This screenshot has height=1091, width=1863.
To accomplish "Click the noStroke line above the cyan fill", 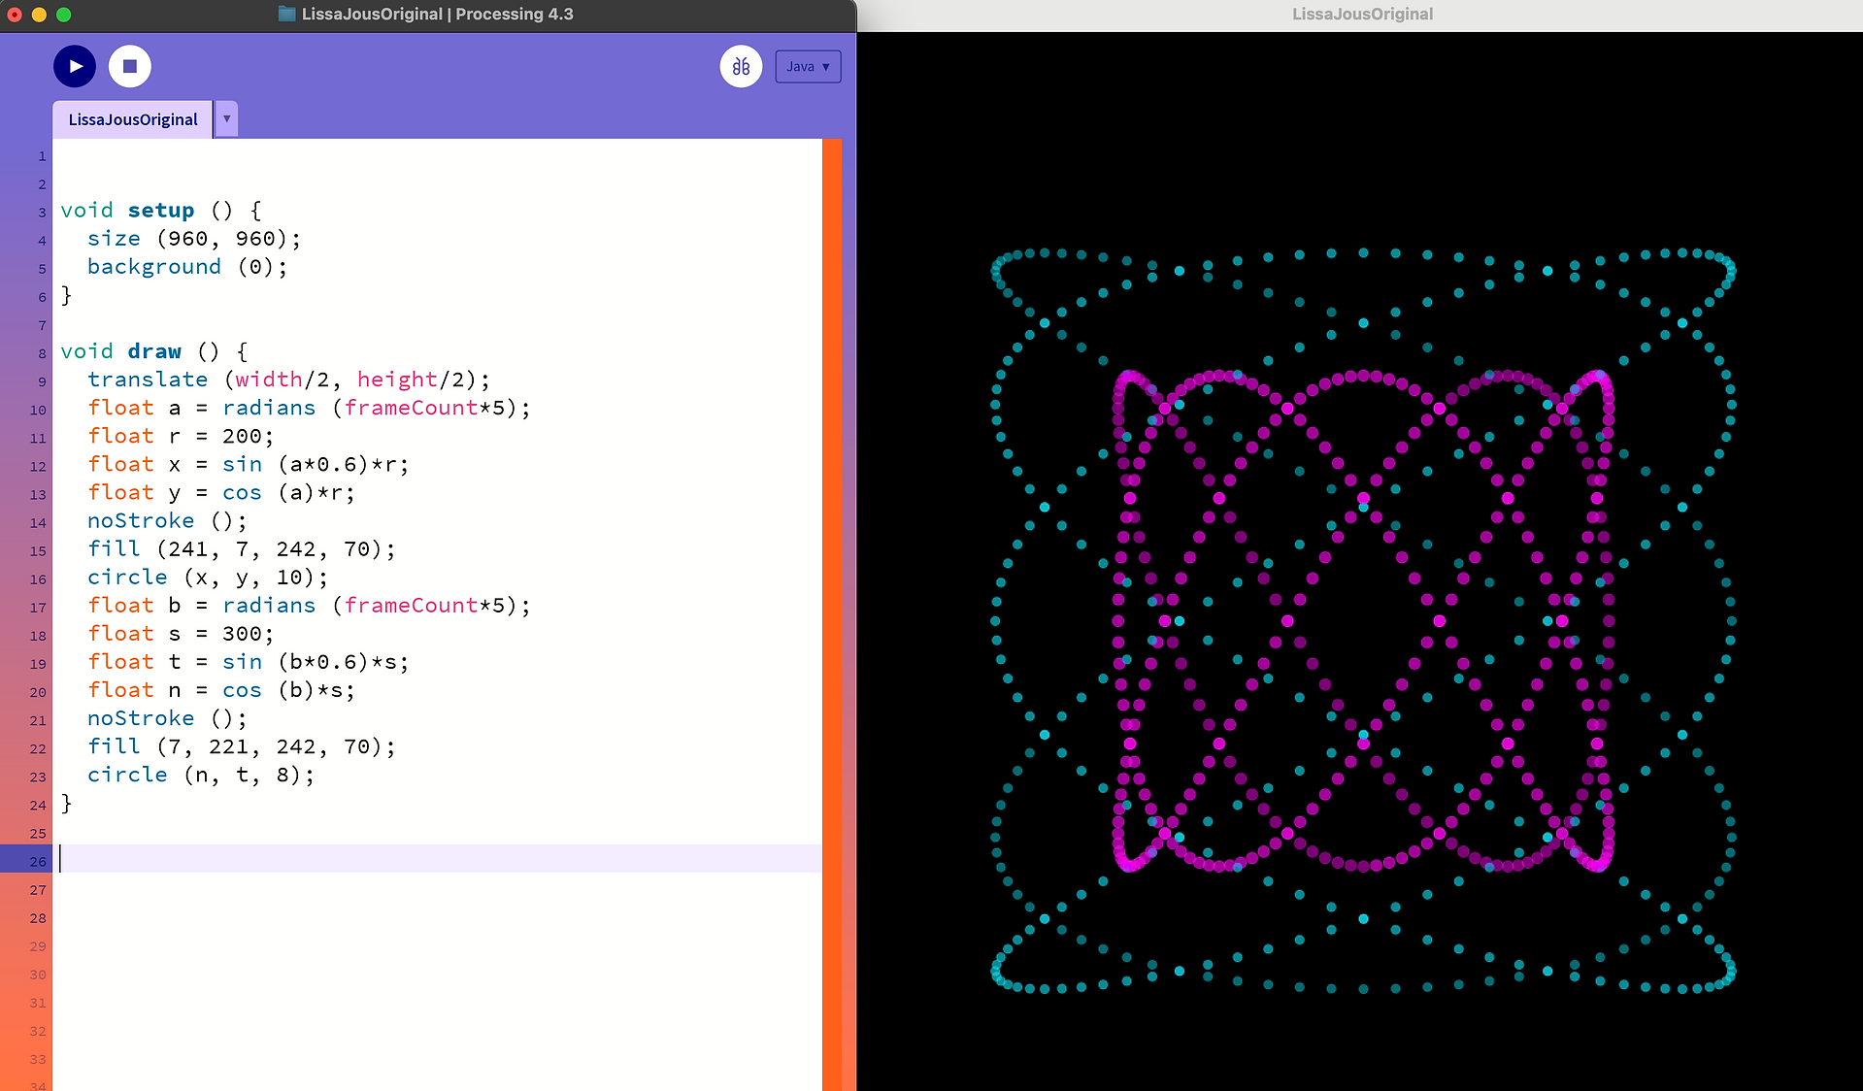I will (167, 718).
